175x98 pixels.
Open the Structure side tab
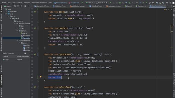(x=1, y=69)
